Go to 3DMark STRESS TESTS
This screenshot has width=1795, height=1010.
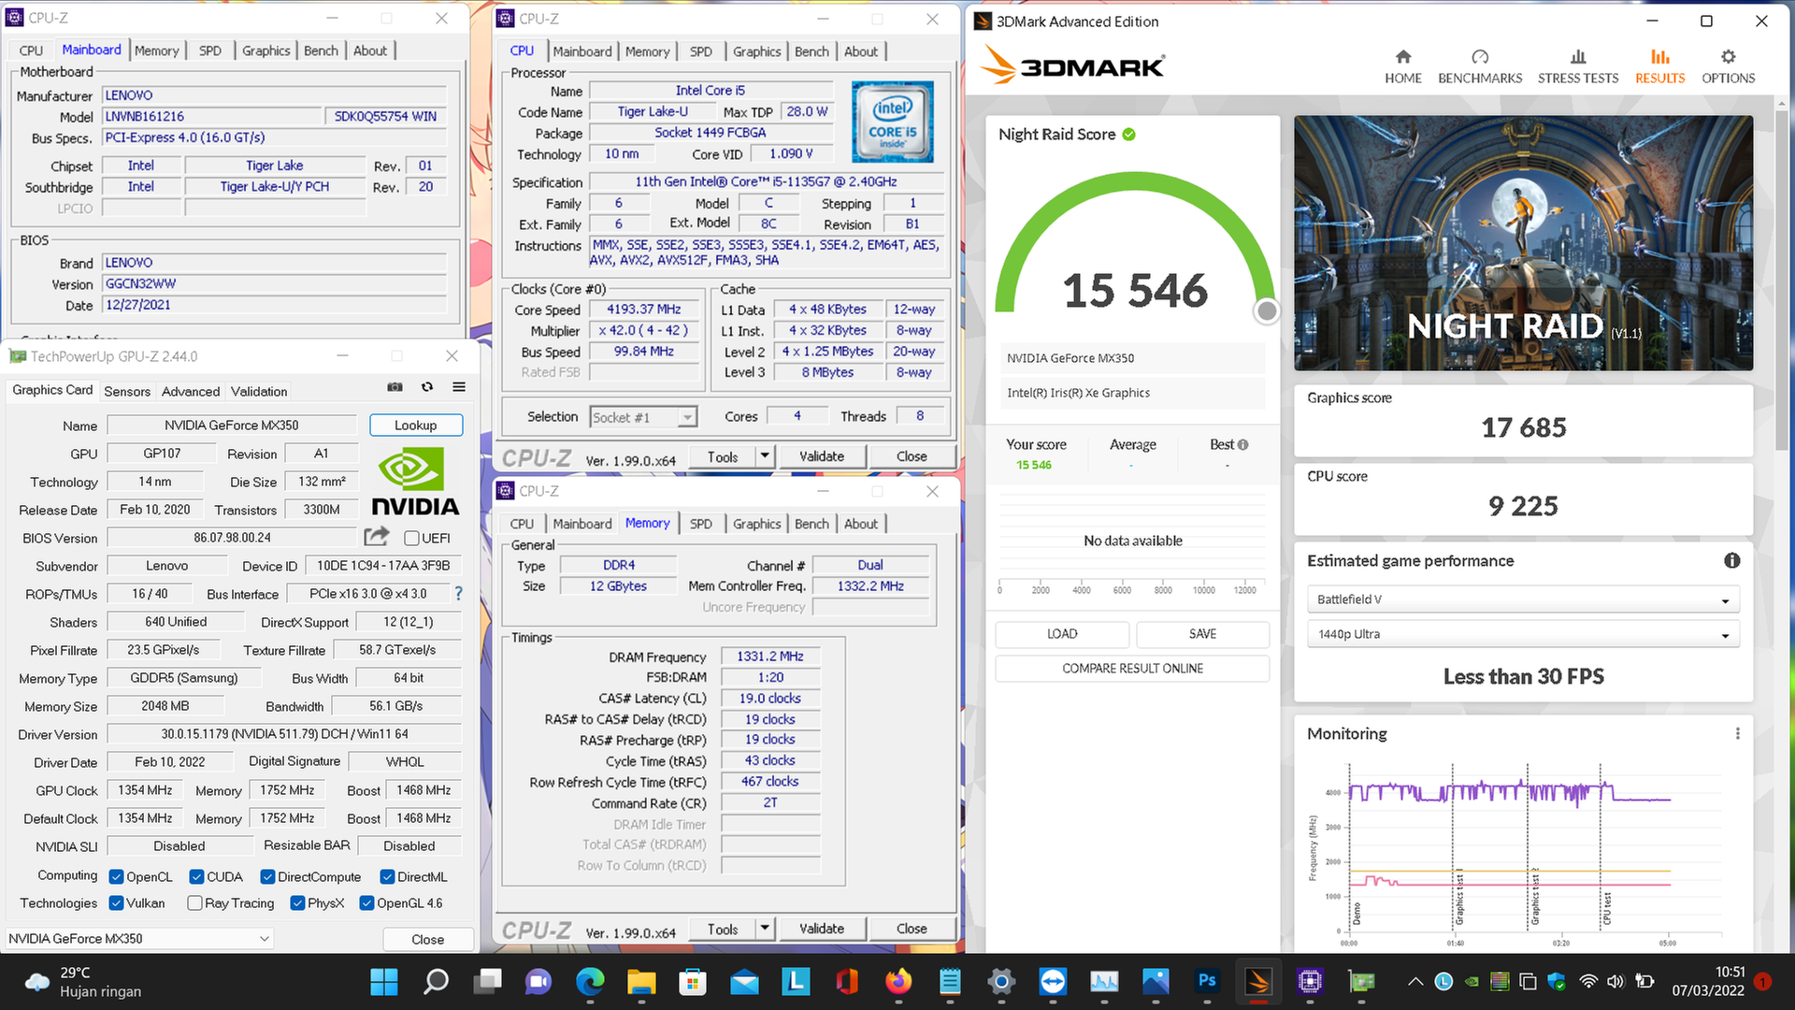click(1578, 66)
